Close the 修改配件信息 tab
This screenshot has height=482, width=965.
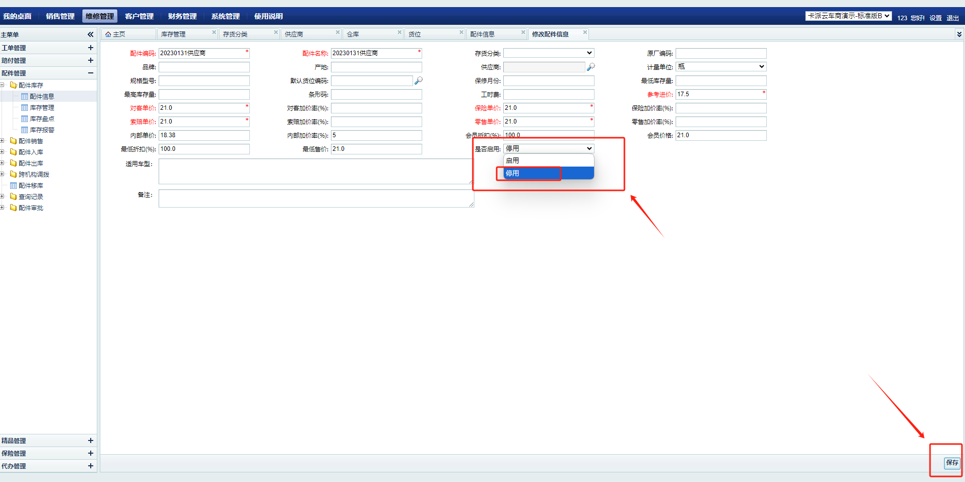coord(585,32)
